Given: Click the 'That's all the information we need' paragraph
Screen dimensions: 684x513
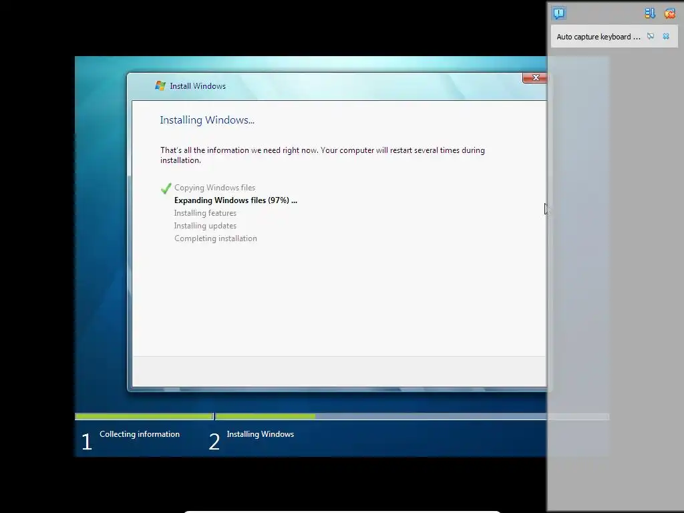Looking at the screenshot, I should click(x=323, y=155).
